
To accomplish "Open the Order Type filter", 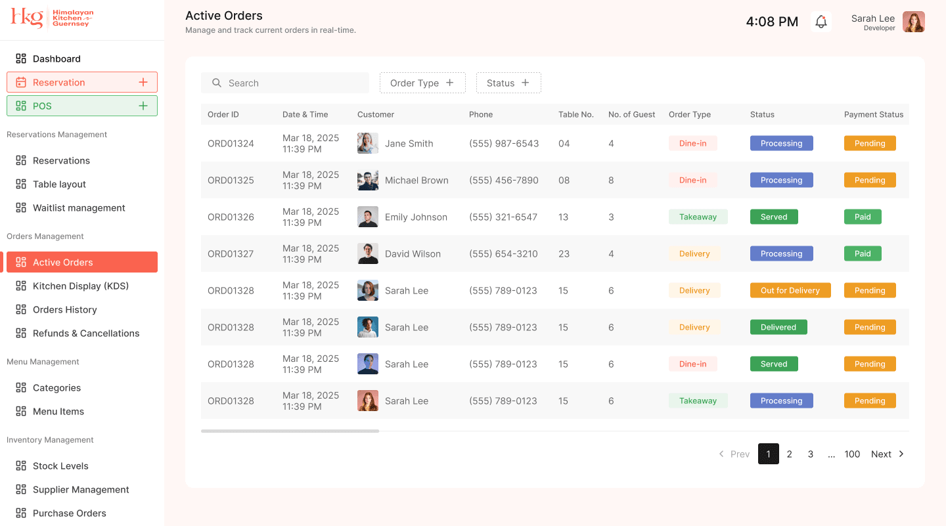I will (x=422, y=83).
